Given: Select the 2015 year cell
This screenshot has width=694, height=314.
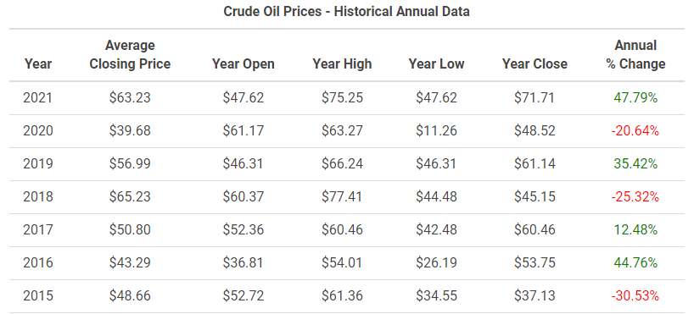Looking at the screenshot, I should (38, 296).
